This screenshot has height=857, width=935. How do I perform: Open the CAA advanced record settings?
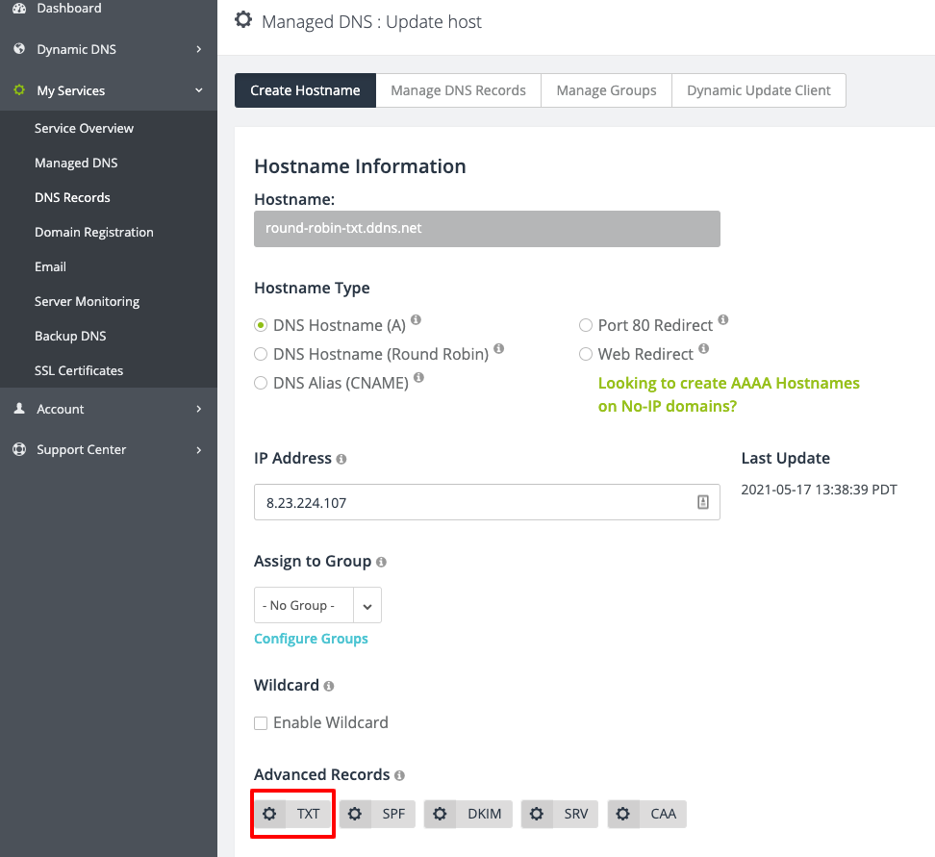647,814
